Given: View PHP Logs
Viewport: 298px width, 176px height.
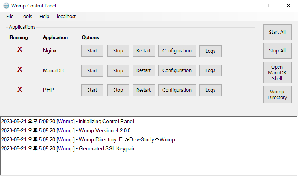Looking at the screenshot, I should 210,90.
